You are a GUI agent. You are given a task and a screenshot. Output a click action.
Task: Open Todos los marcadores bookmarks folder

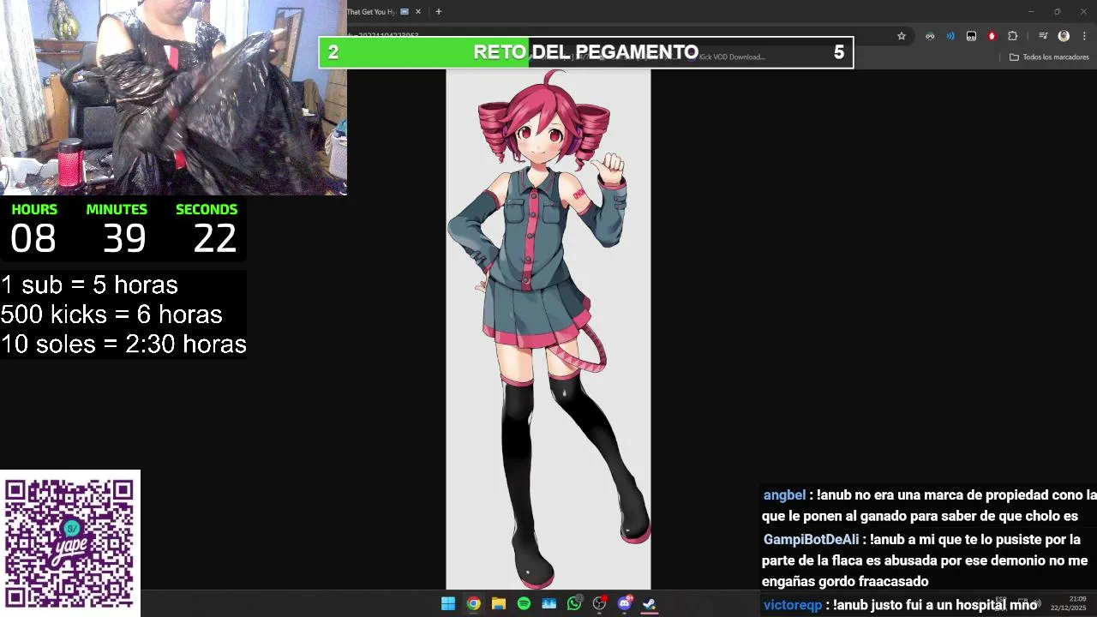[1049, 57]
